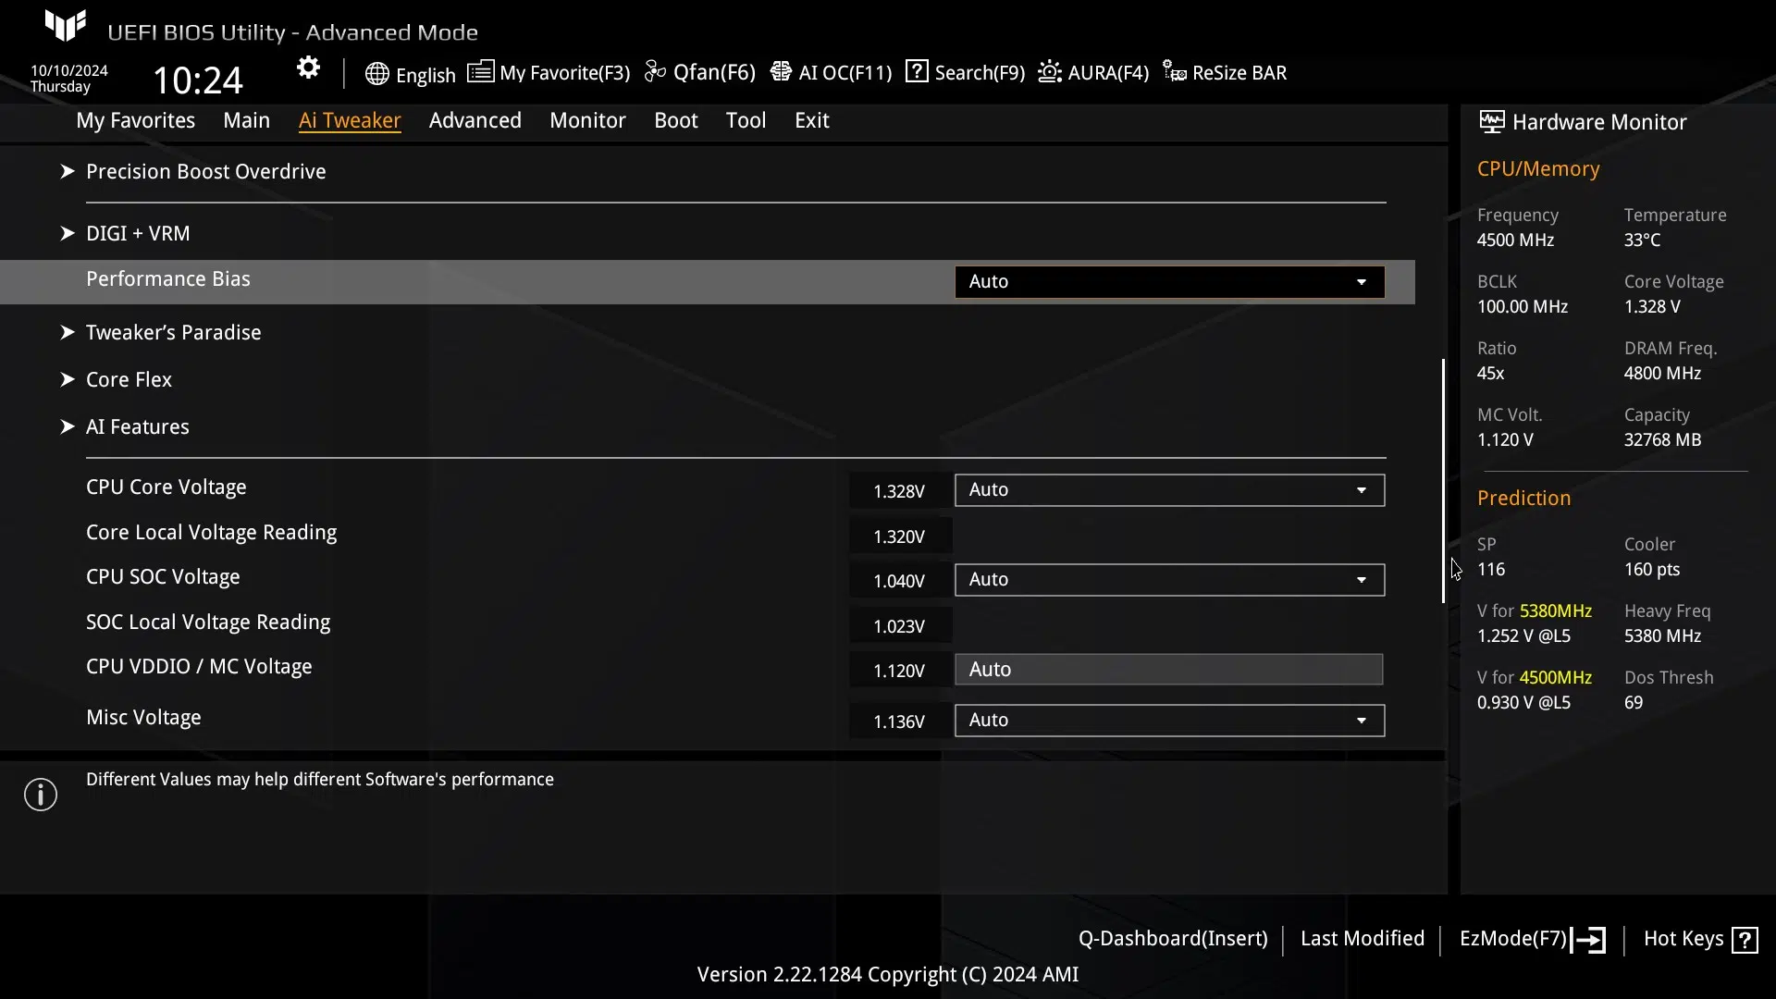
Task: Select the Ai Tweaker tab
Action: pyautogui.click(x=350, y=120)
